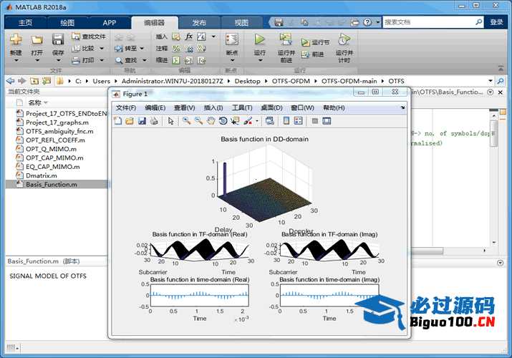Screen dimensions: 512x358
Task: Switch to the APP ribbon tab
Action: [x=110, y=22]
